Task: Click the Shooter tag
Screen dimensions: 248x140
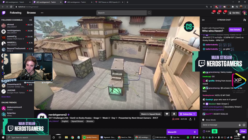Action: 90,121
